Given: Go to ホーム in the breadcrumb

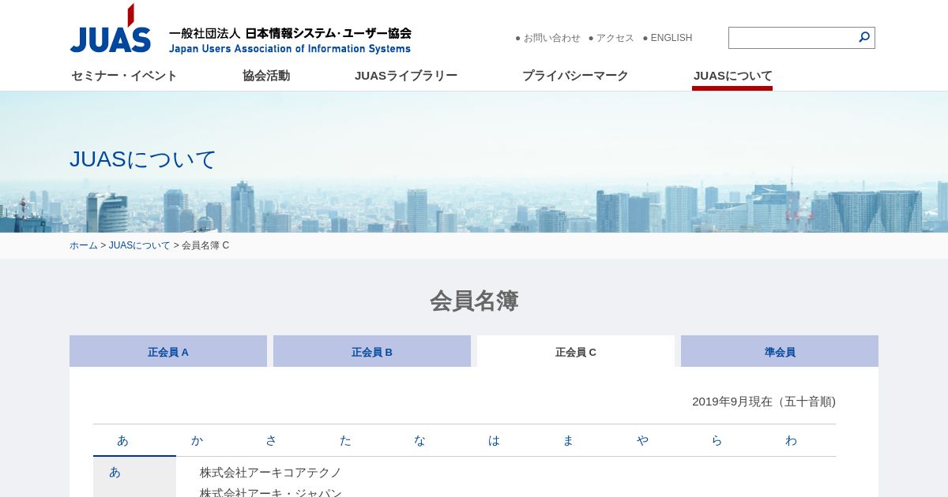Looking at the screenshot, I should [84, 245].
